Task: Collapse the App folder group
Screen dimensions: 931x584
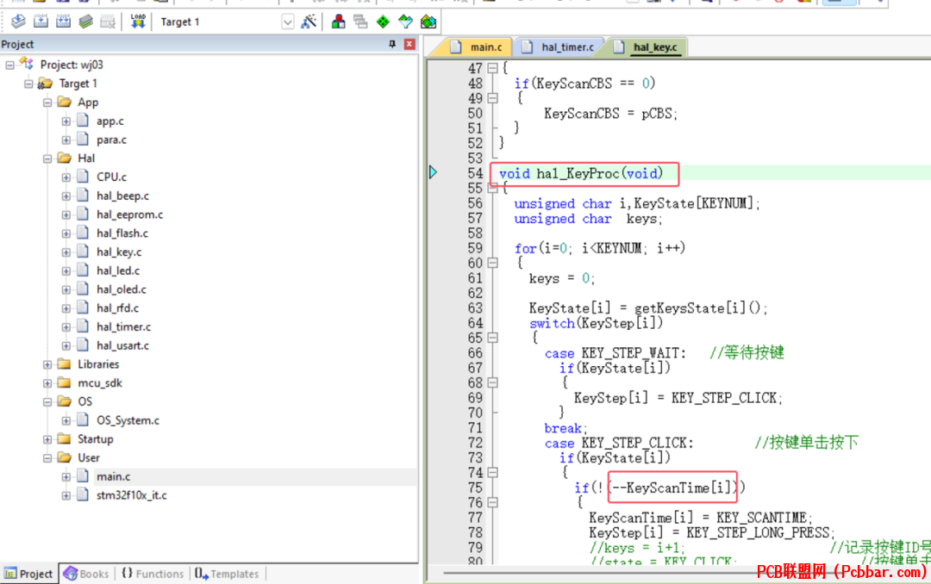Action: pyautogui.click(x=47, y=103)
